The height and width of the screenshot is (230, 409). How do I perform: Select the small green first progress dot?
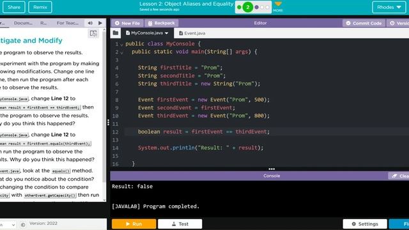[x=239, y=7]
